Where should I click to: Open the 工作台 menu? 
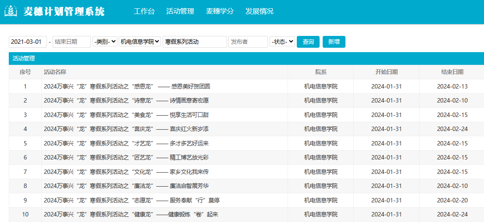144,11
